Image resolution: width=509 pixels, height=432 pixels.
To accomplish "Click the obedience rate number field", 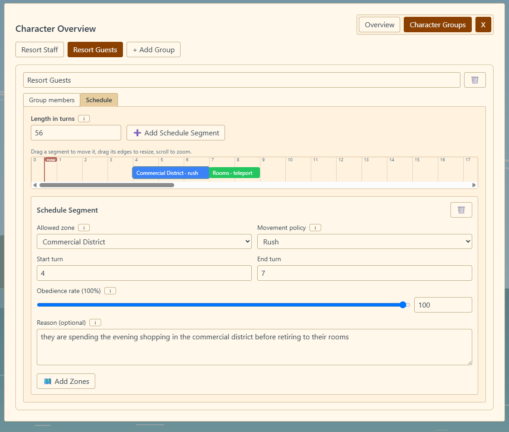I will pyautogui.click(x=443, y=305).
